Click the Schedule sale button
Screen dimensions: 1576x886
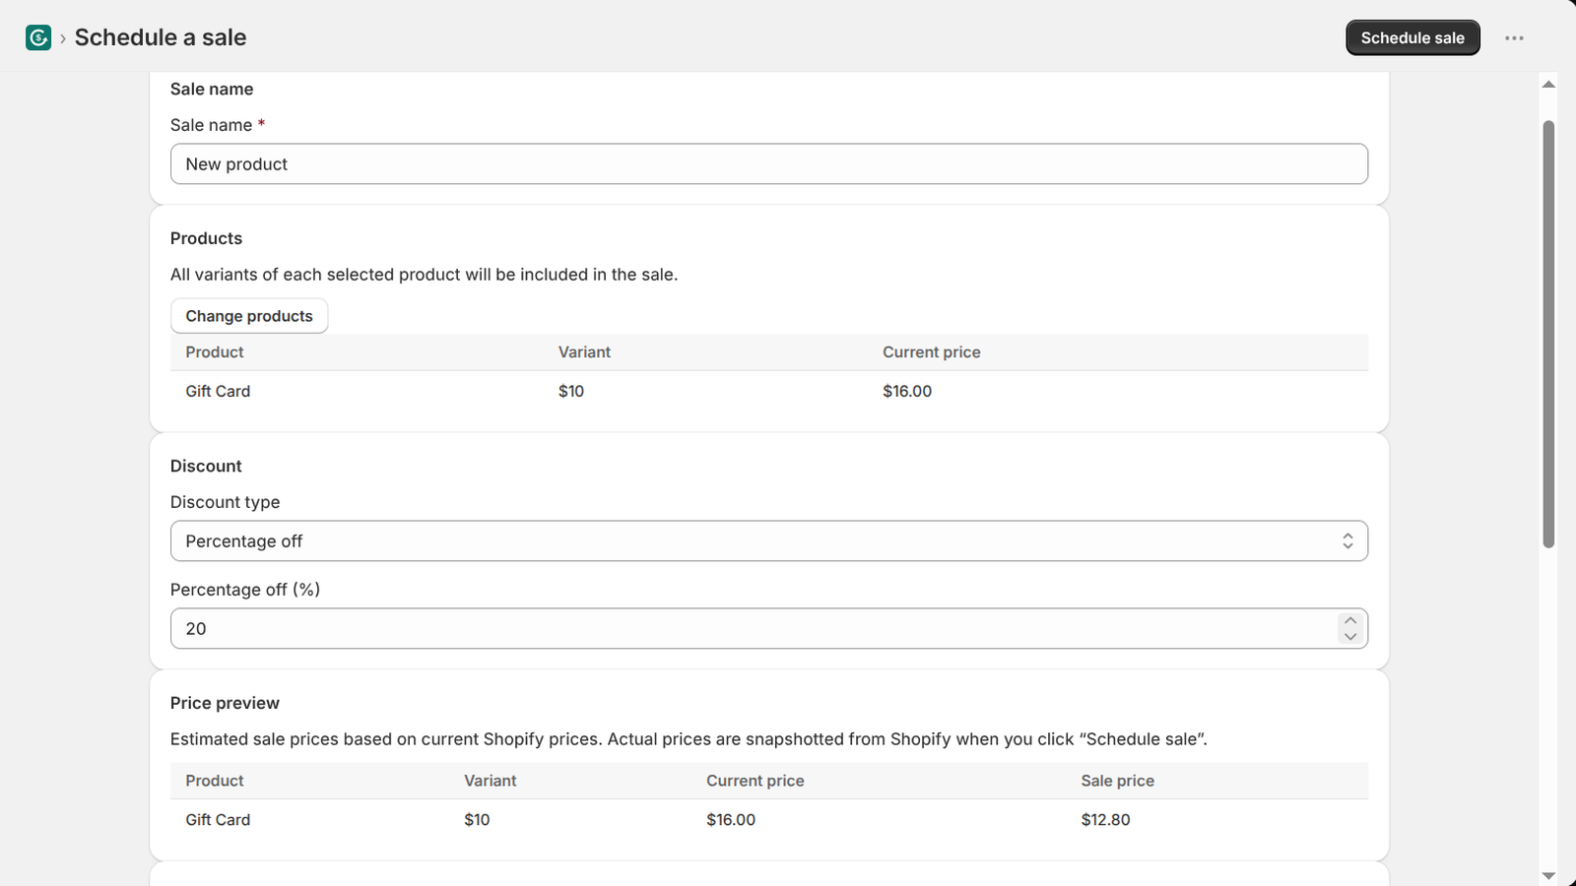pos(1412,37)
